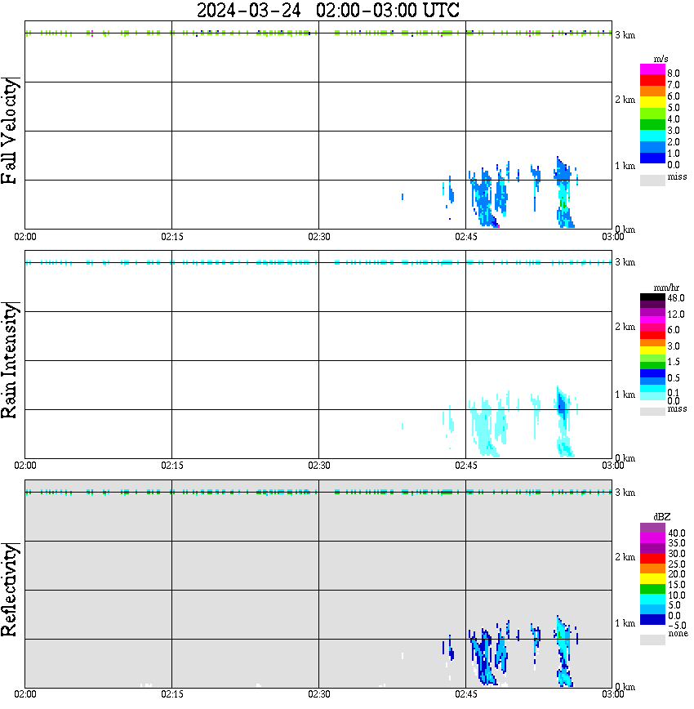This screenshot has width=694, height=709.
Task: Click the magenta 8.0 m/s legend swatch
Action: coord(652,69)
